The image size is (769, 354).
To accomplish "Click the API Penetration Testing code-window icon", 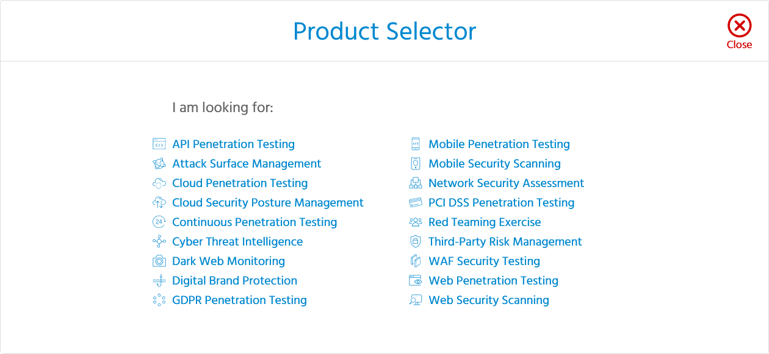I will pyautogui.click(x=159, y=144).
